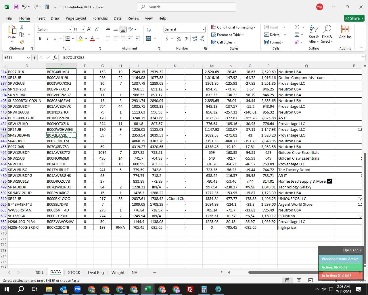Toggle Italic formatting
This screenshot has width=368, height=295.
(x=48, y=38)
